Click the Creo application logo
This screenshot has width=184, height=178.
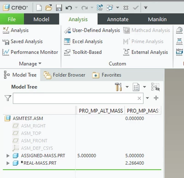pos(15,7)
